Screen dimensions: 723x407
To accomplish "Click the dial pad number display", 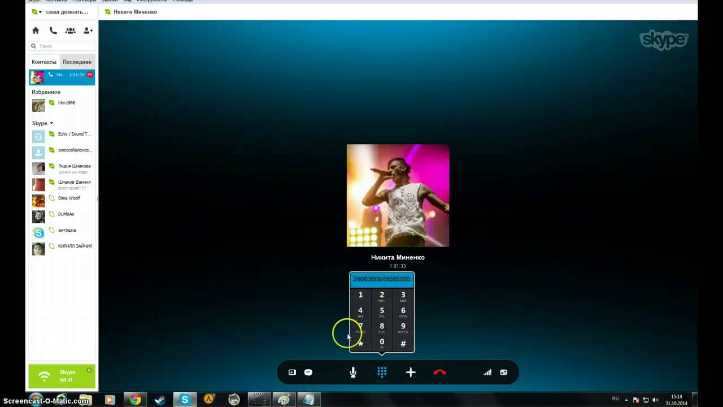I will [382, 279].
